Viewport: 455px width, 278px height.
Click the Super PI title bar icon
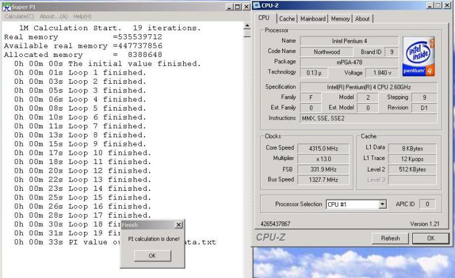pyautogui.click(x=6, y=7)
